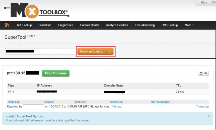Image resolution: width=216 pixels, height=130 pixels.
Task: Run the port scan link
Action: (81, 102)
